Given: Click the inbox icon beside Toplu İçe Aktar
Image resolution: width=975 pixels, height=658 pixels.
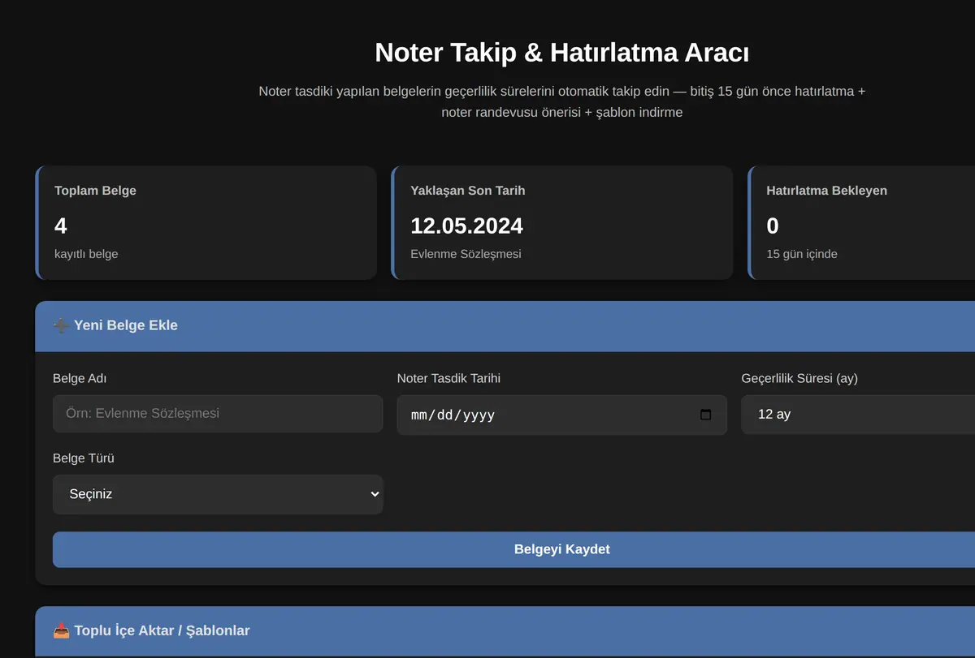Looking at the screenshot, I should pyautogui.click(x=61, y=630).
